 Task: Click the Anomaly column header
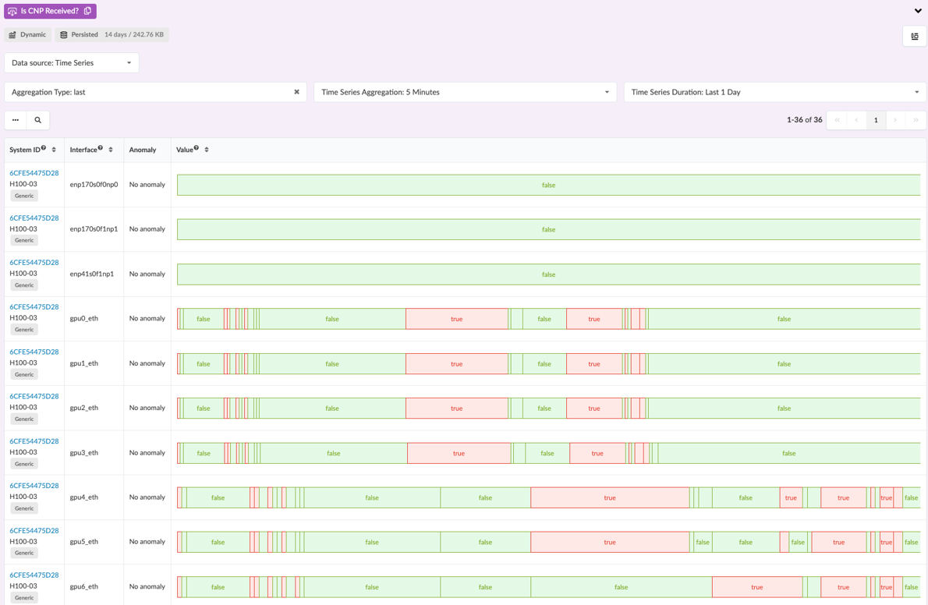[143, 150]
